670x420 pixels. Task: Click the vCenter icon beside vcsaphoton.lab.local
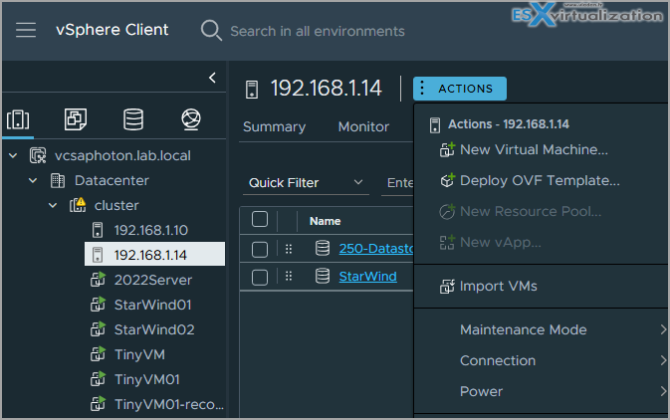(38, 155)
